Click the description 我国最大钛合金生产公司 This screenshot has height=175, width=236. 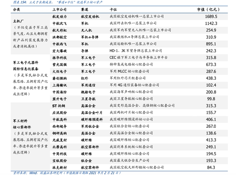pos(129,160)
